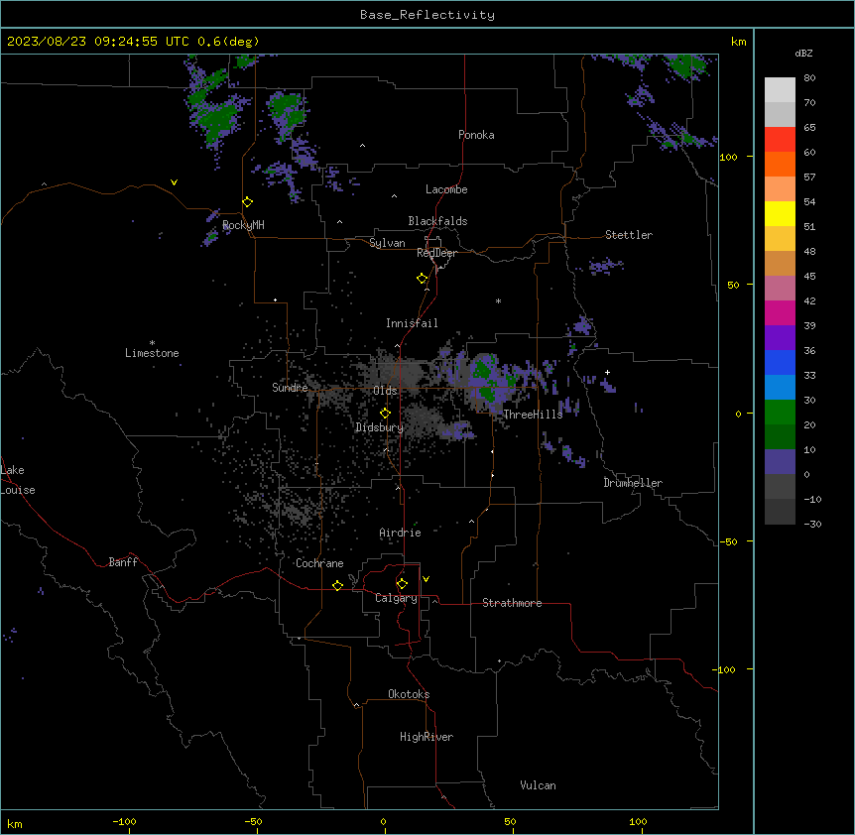Click the Ponoka city label
This screenshot has height=835, width=855.
(476, 135)
